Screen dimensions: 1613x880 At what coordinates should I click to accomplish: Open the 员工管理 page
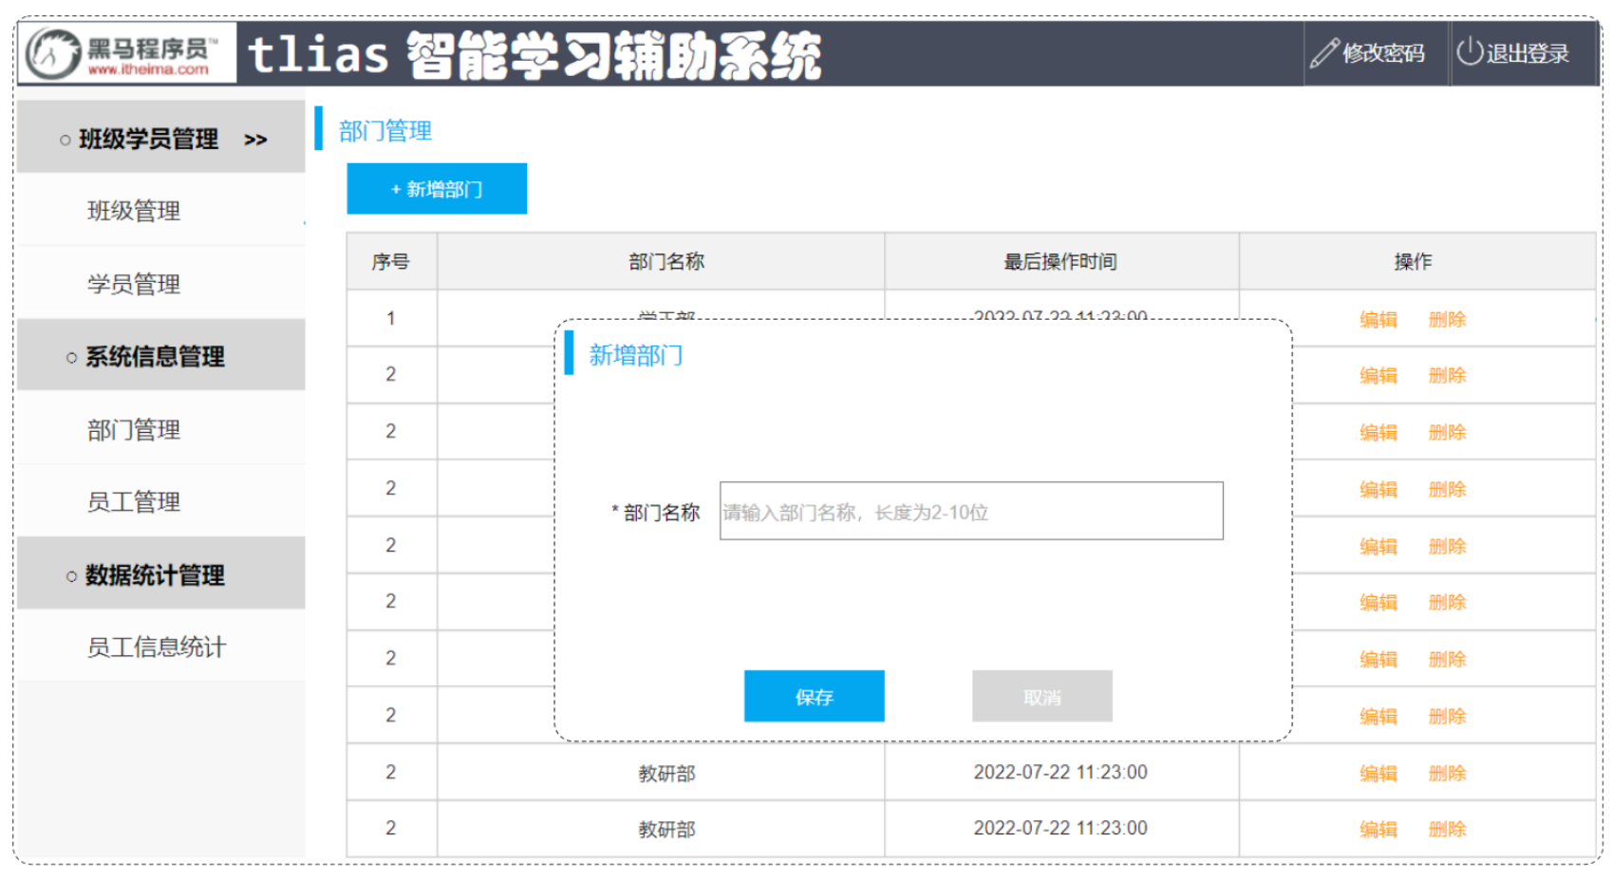133,502
